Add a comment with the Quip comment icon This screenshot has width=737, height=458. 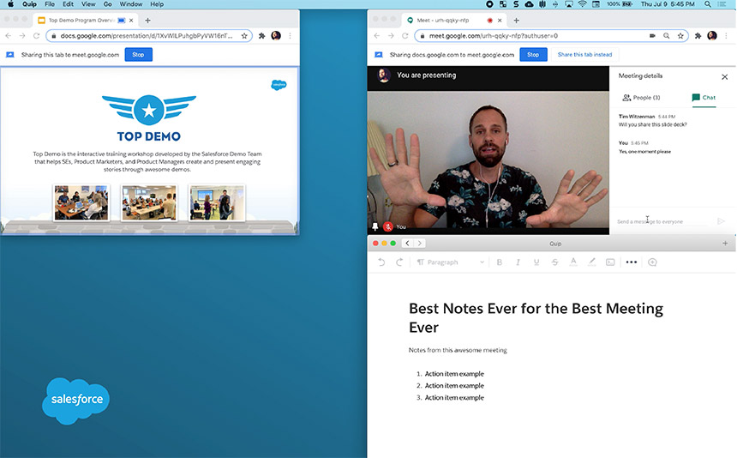tap(653, 262)
